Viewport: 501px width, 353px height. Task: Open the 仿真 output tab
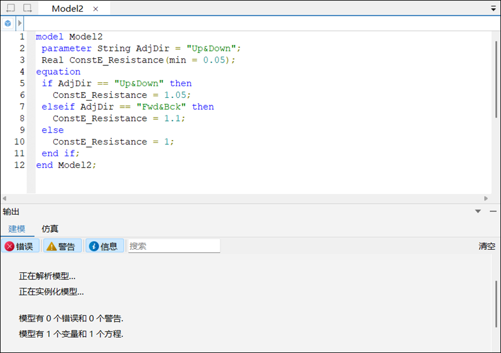pyautogui.click(x=50, y=229)
